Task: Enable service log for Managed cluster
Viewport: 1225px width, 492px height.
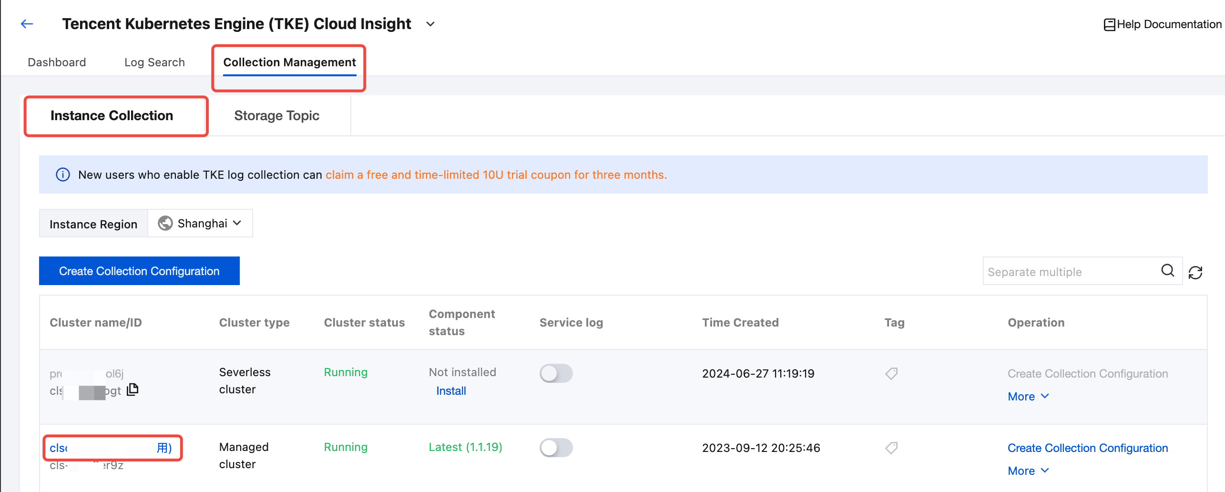Action: click(556, 448)
